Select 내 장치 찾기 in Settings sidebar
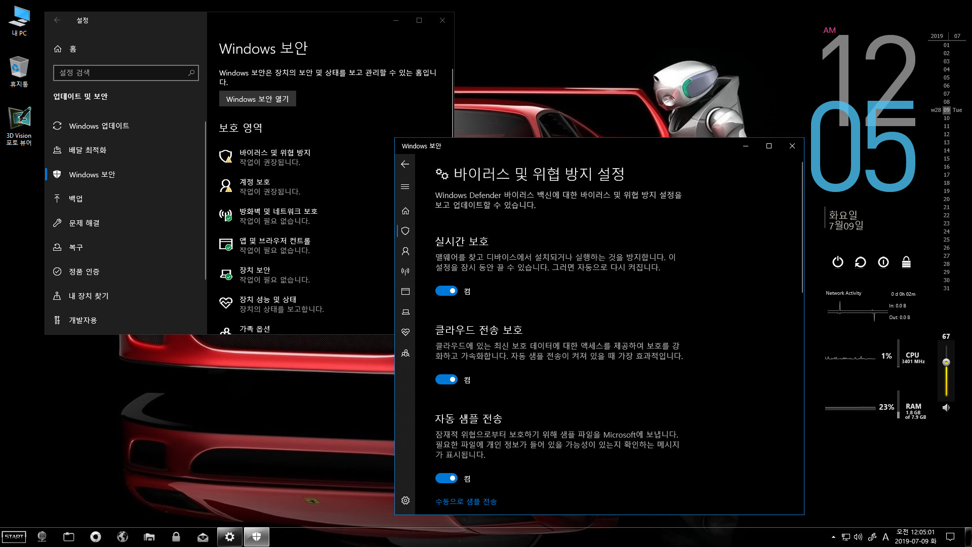 (x=125, y=296)
